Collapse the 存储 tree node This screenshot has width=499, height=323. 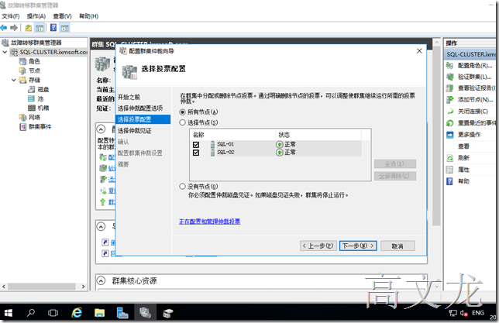[x=14, y=80]
